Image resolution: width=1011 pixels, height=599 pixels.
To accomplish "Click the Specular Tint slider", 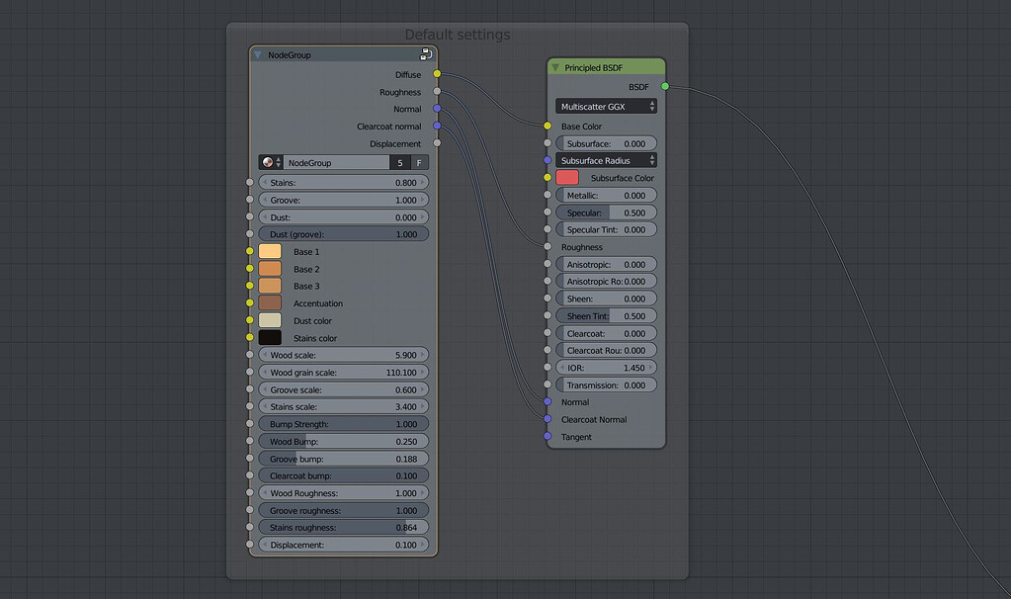I will point(606,229).
